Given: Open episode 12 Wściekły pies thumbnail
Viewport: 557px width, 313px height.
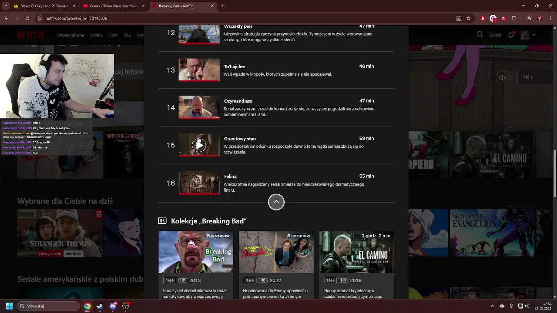Looking at the screenshot, I should (x=199, y=35).
